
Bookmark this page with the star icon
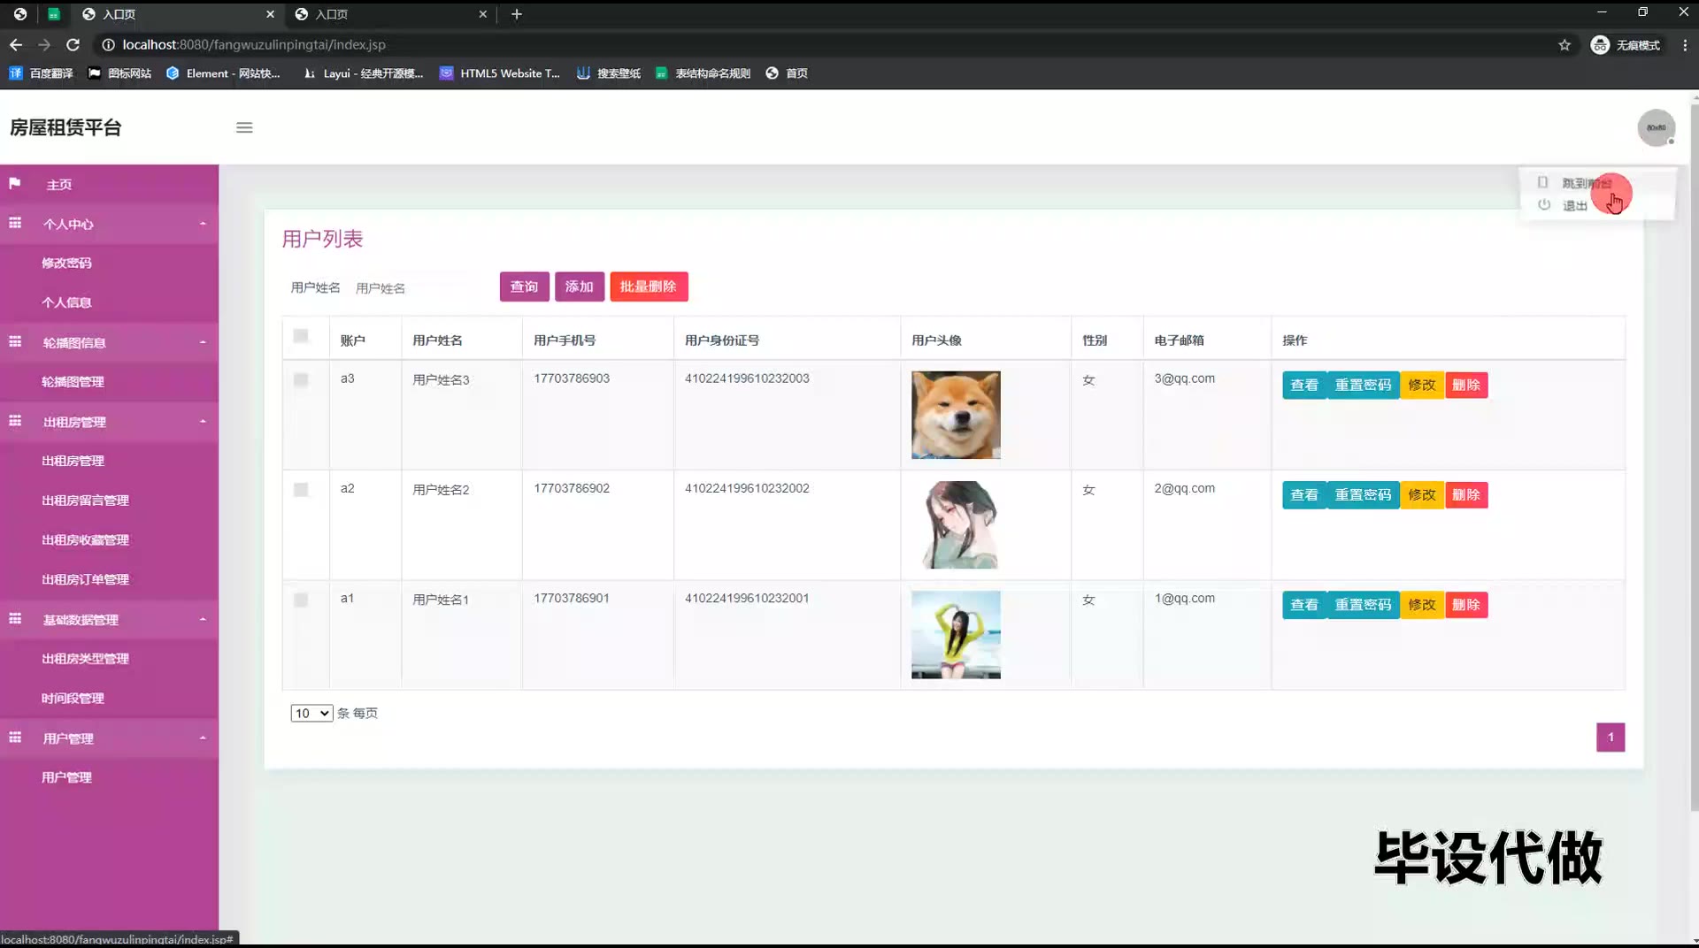[1564, 45]
